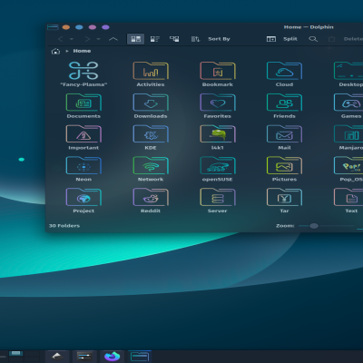Open the Network folder
Image resolution: width=363 pixels, height=363 pixels.
[x=151, y=169]
